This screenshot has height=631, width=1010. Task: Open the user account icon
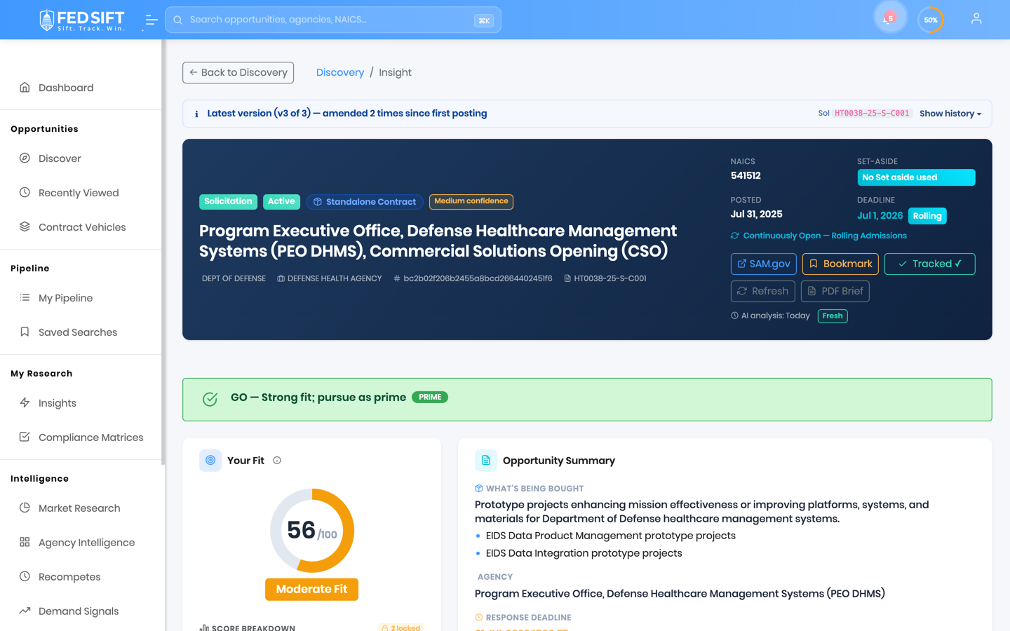[x=976, y=19]
